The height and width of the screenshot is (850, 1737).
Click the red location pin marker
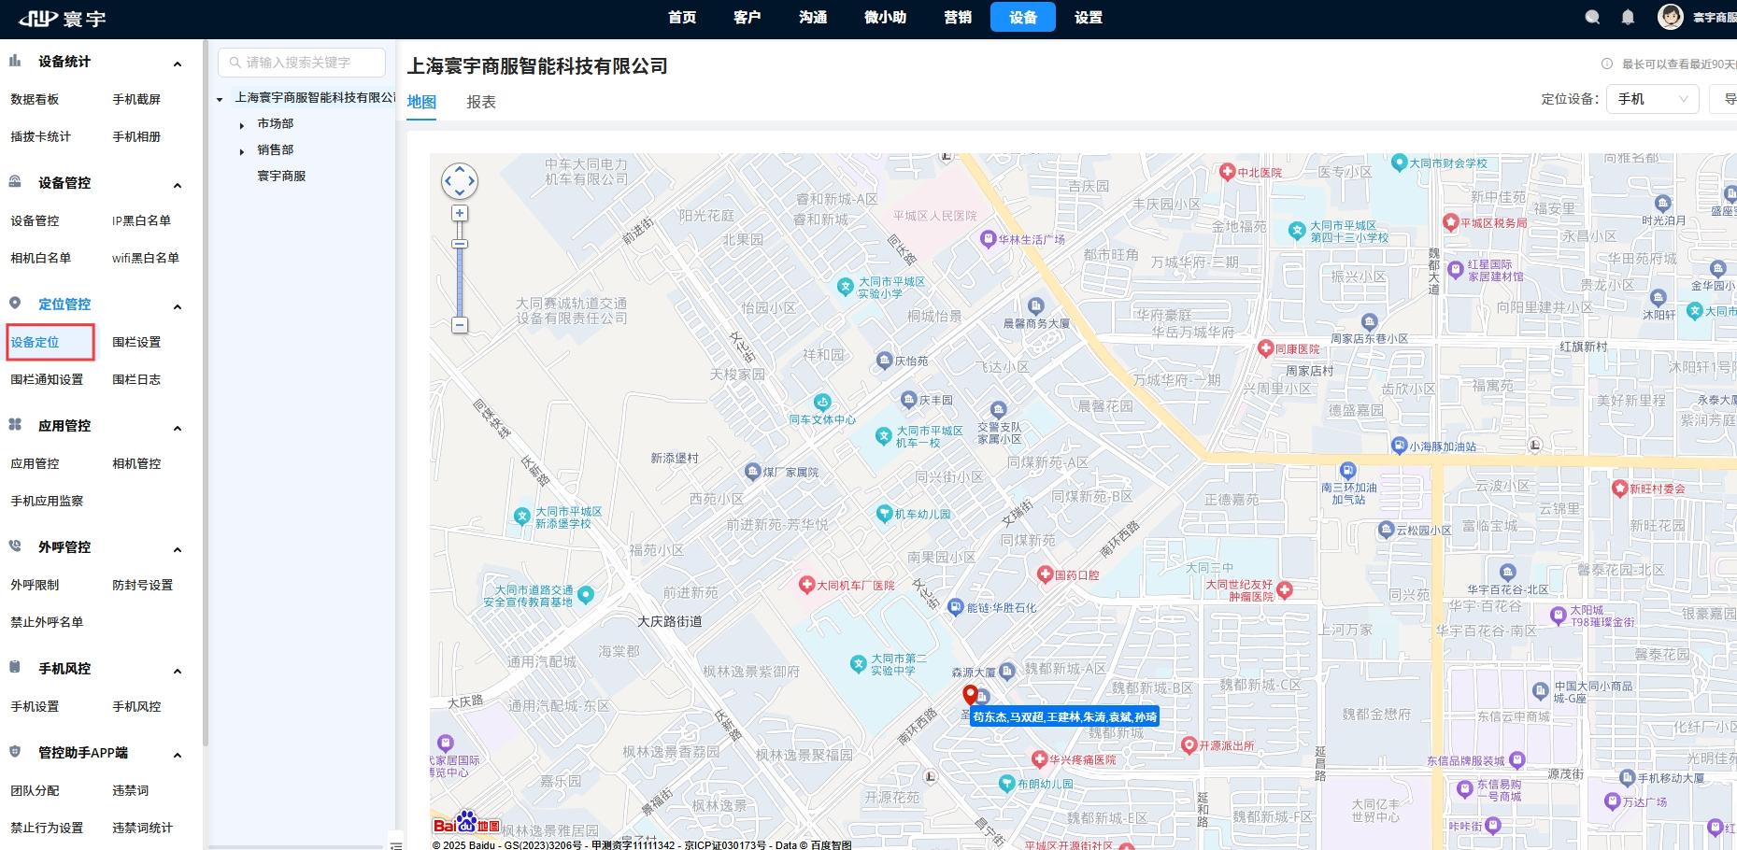[971, 695]
